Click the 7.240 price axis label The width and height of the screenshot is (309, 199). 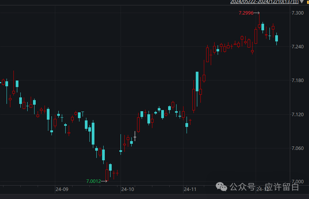pos(298,47)
